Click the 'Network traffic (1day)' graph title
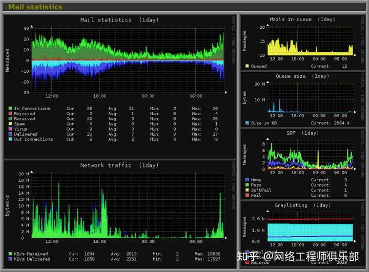This screenshot has width=369, height=272. [119, 165]
